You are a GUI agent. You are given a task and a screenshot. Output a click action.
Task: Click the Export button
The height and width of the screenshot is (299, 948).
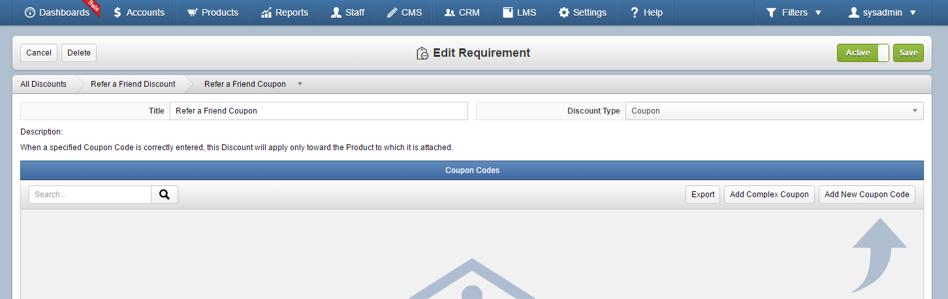point(703,195)
